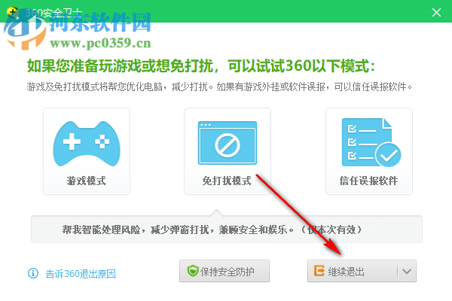452x301 pixels.
Task: Click the 360 logo in the title bar
Action: 12,12
